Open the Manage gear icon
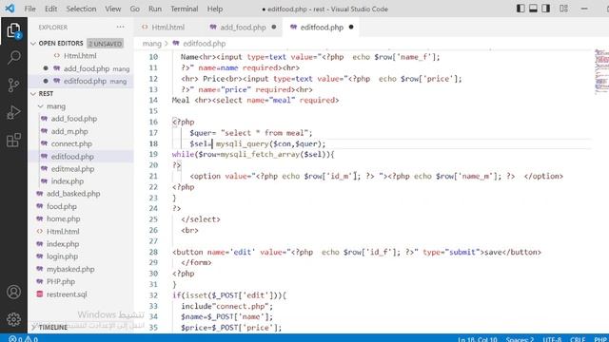Viewport: 609px width, 342px height. pos(13,319)
